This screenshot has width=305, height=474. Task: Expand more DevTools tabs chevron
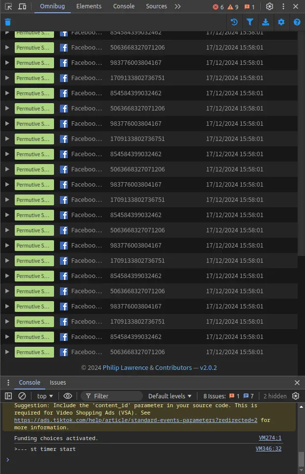click(177, 6)
